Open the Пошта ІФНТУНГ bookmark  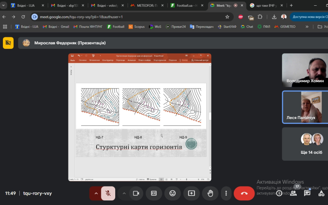88,27
